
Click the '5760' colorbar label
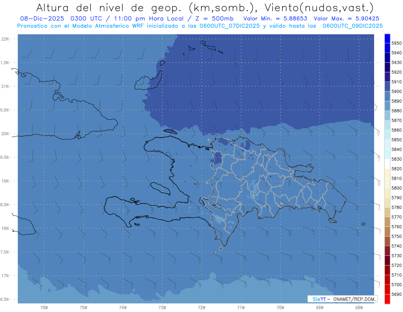tap(397, 227)
